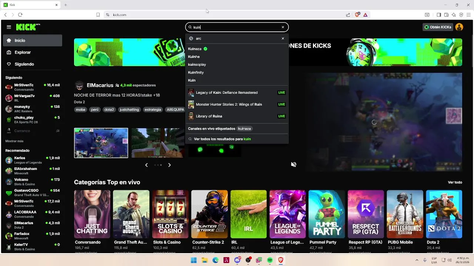Open the user profile avatar menu
The width and height of the screenshot is (474, 266).
[x=459, y=27]
